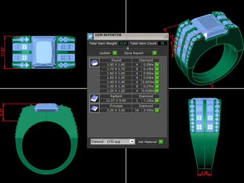Click the Save Report button label
The height and width of the screenshot is (183, 244).
pyautogui.click(x=134, y=53)
